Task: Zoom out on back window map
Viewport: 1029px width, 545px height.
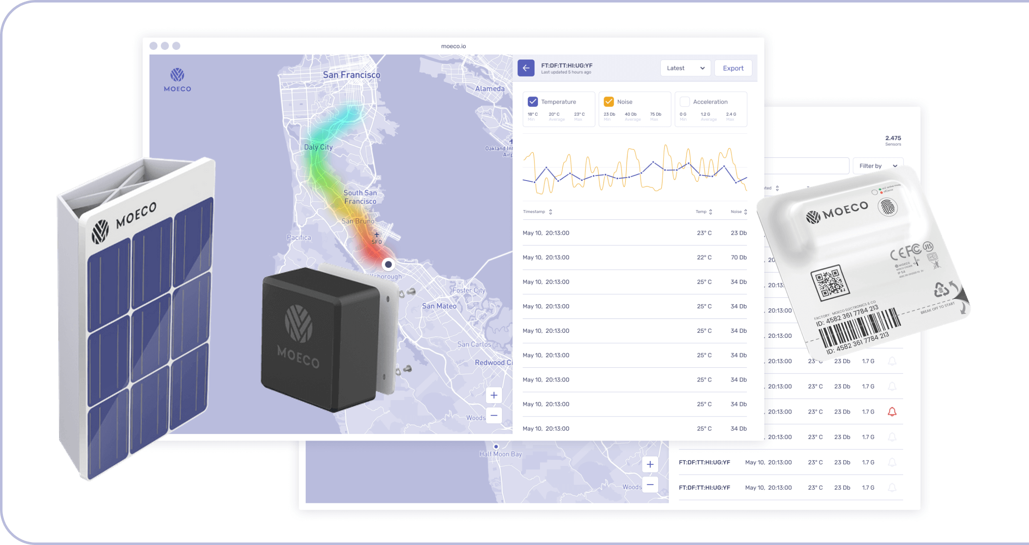Action: [650, 485]
